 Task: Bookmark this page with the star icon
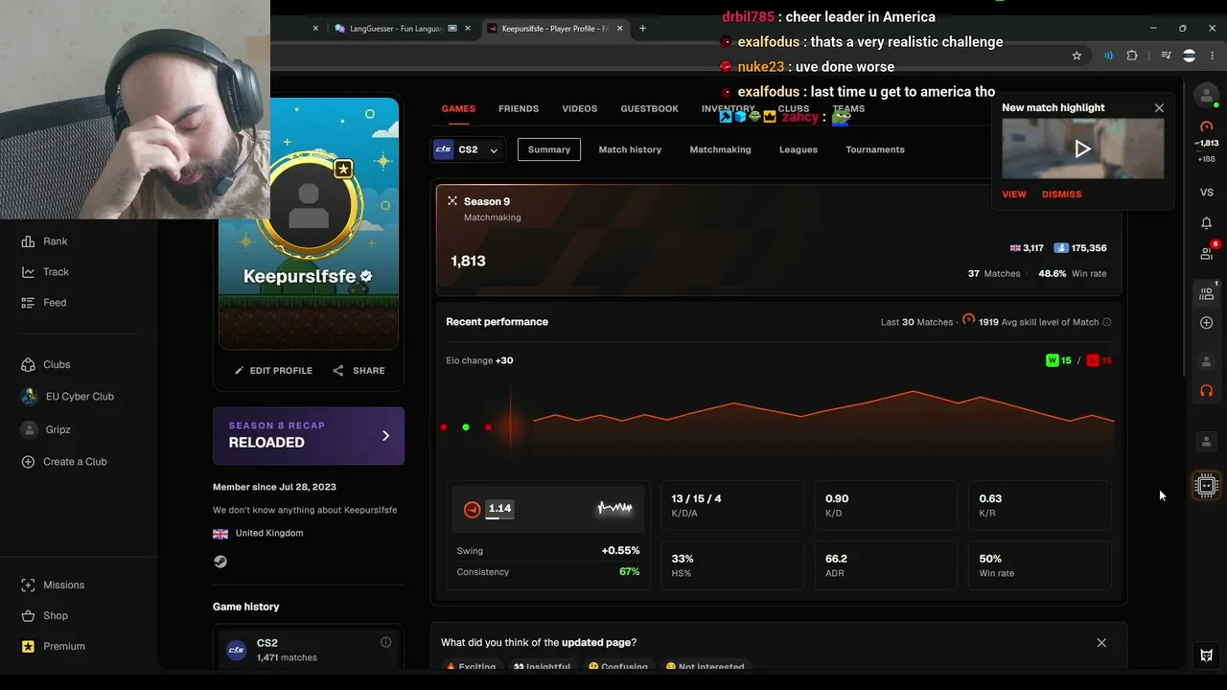(1077, 56)
